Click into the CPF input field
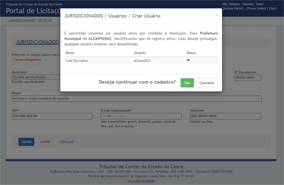 click(x=52, y=116)
